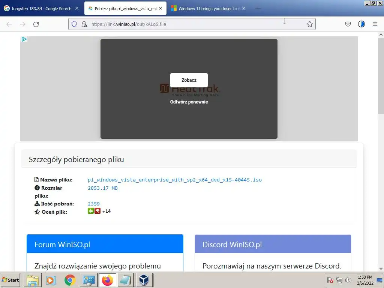Viewport: 384px width, 288px height.
Task: Click the scrollbar up arrow
Action: point(381,35)
